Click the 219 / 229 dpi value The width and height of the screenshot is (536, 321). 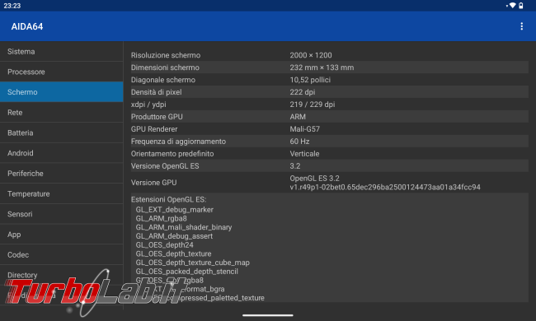(312, 104)
